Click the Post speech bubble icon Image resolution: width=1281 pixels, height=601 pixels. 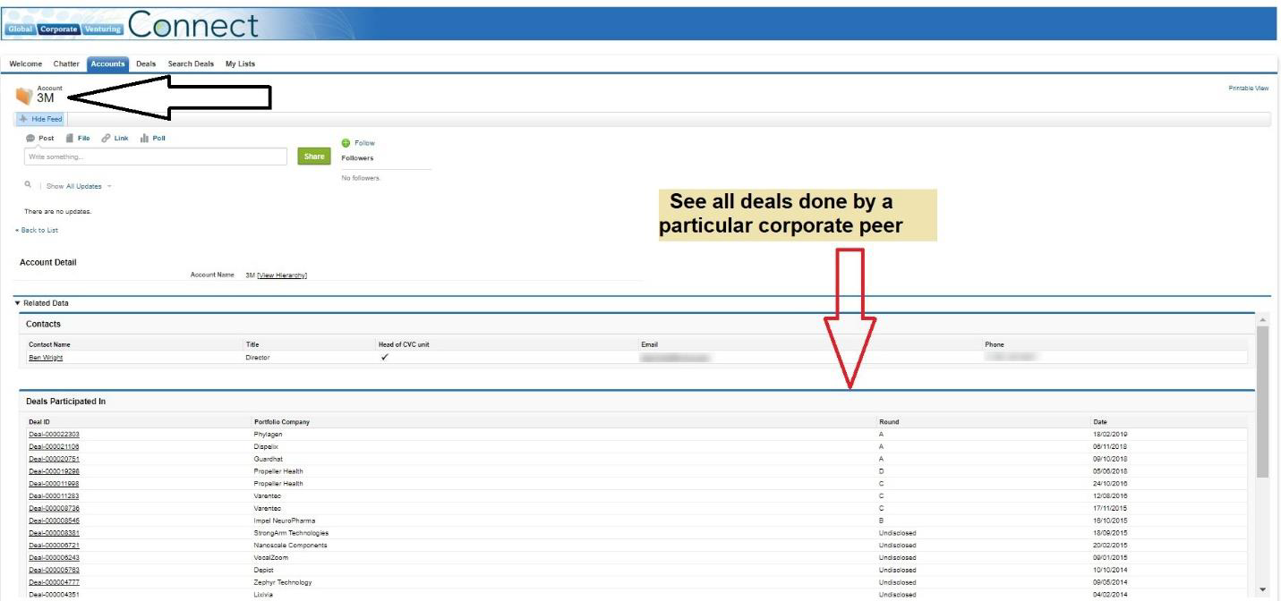click(x=30, y=138)
